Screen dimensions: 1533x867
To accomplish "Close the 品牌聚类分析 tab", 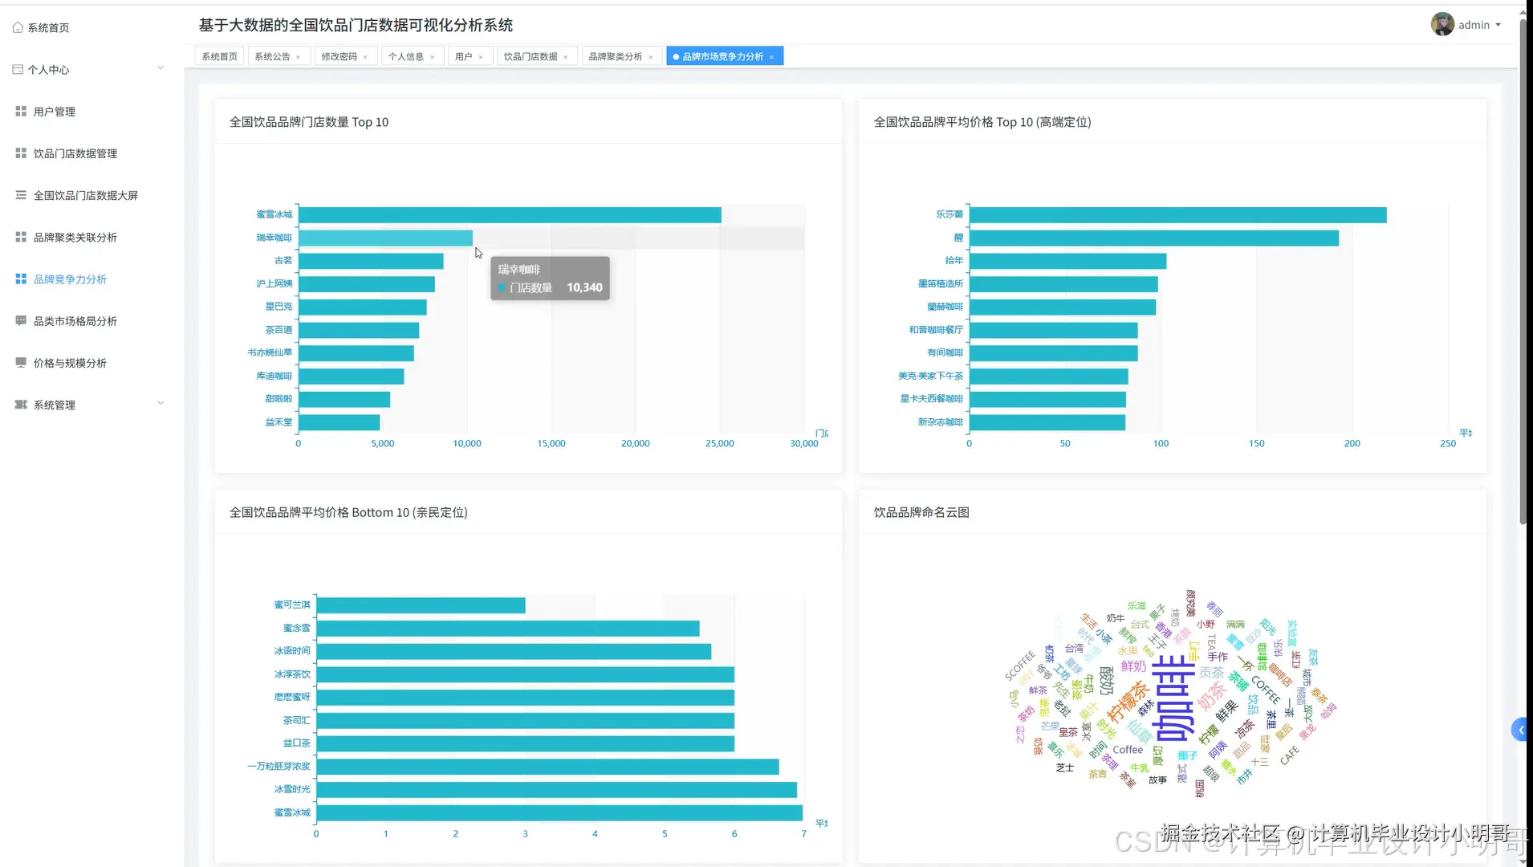I will (x=651, y=57).
